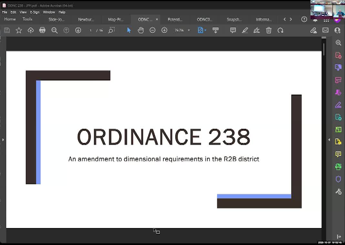345x245 pixels.
Task: Activate the selection arrow tool
Action: coord(129,30)
